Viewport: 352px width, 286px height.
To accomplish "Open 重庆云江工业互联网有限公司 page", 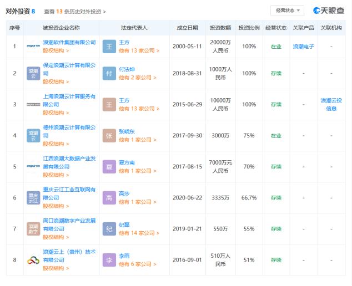I will [69, 193].
